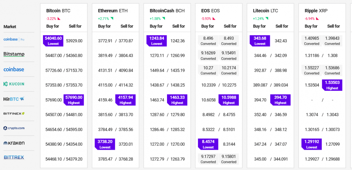Click Coinbase Pro EOS converted buy 8.496
352x170 pixels.
point(208,41)
